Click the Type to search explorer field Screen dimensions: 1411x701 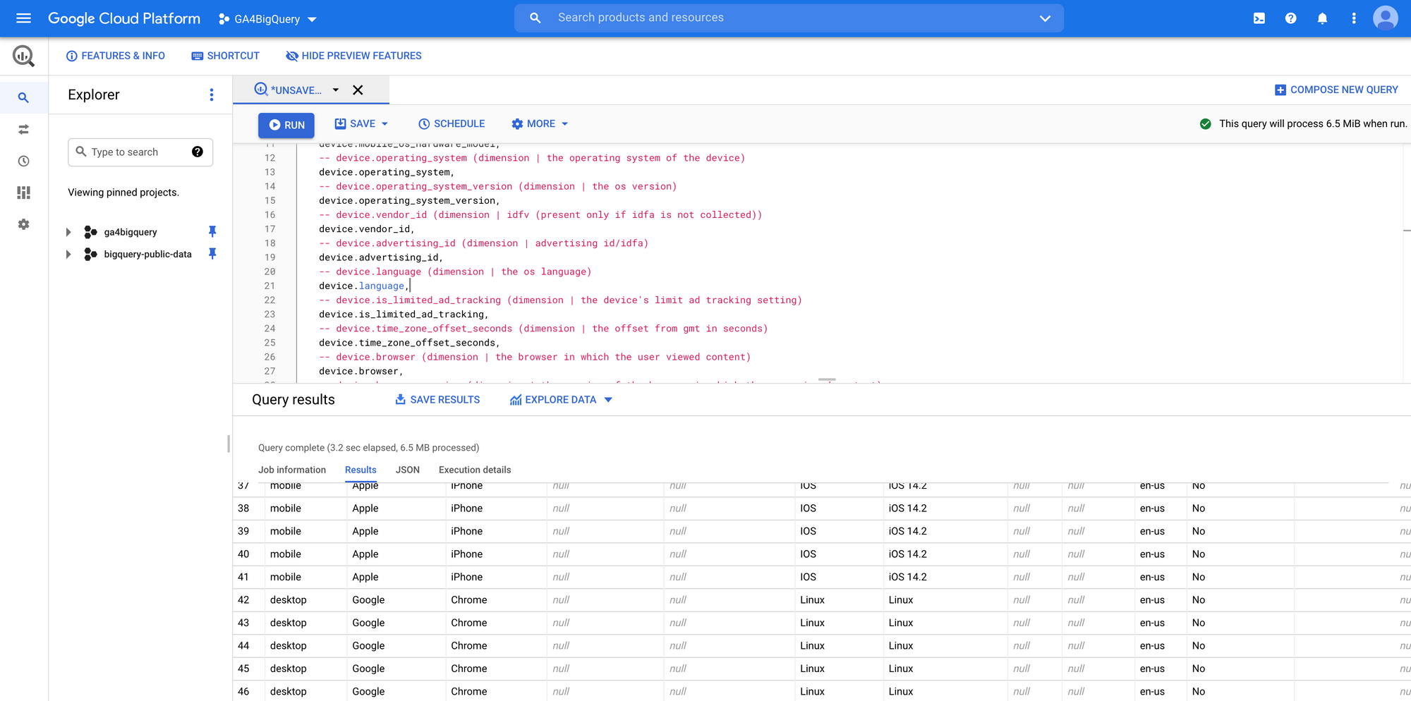140,152
